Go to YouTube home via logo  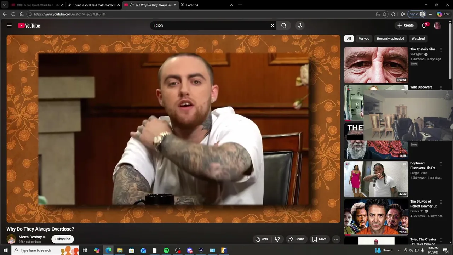29,25
